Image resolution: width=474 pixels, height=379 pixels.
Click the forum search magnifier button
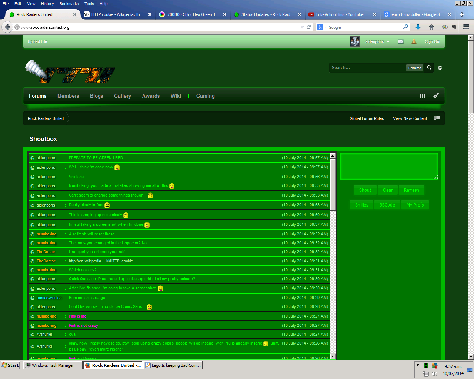click(x=429, y=68)
